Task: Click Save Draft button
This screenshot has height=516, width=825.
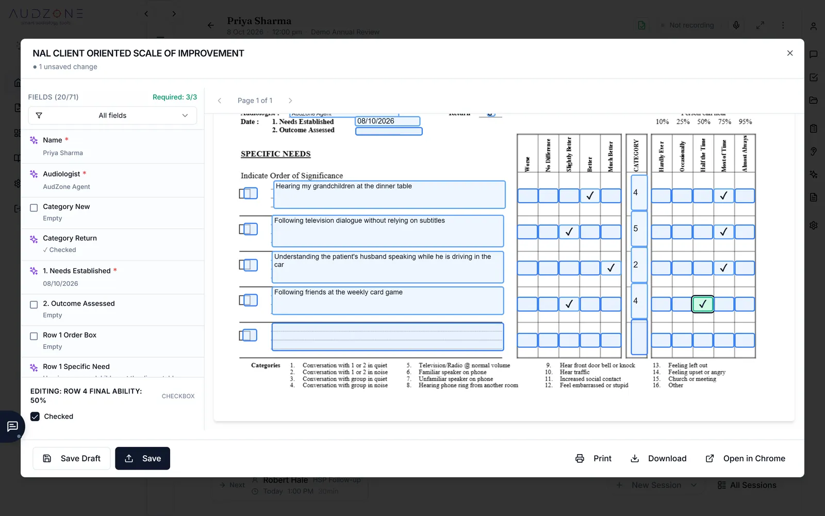Action: 72,458
